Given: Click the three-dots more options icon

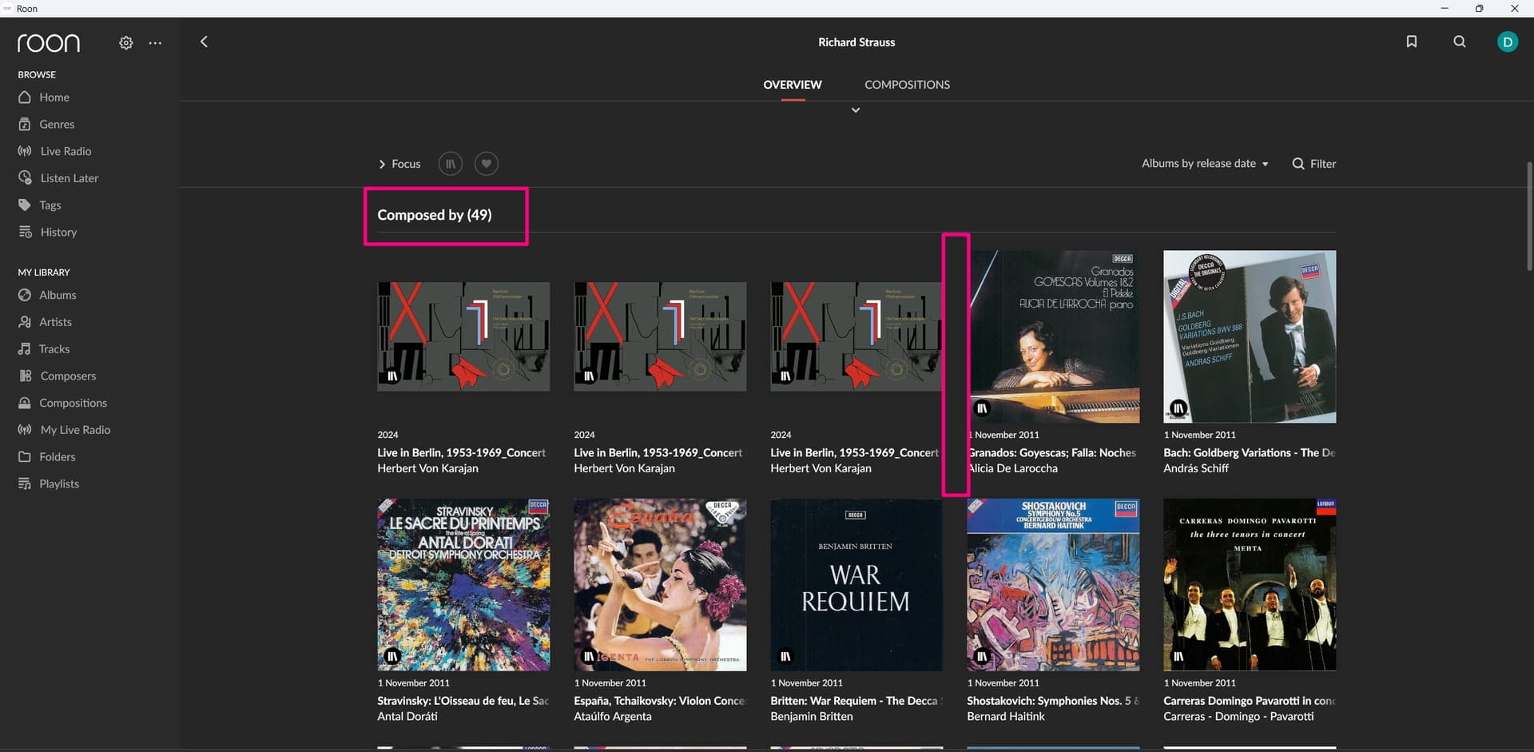Looking at the screenshot, I should coord(155,43).
